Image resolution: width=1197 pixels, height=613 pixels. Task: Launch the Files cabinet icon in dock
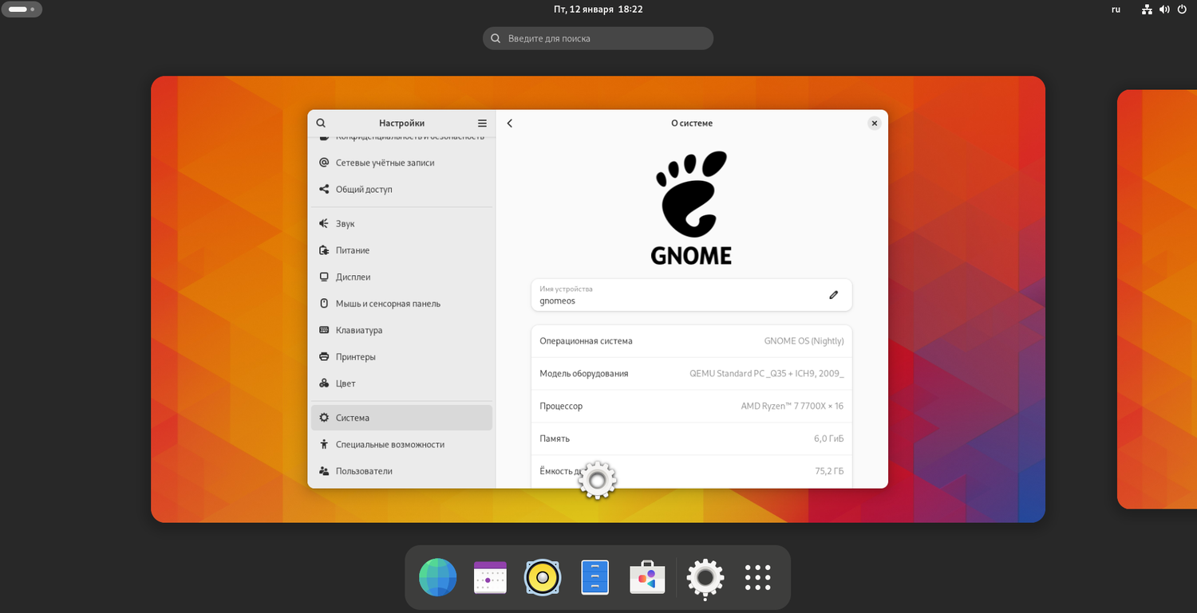point(595,577)
